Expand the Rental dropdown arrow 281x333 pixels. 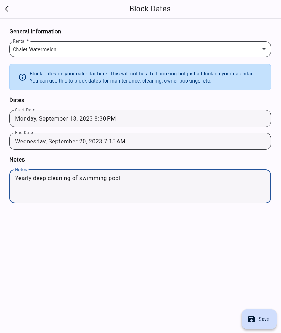[x=264, y=49]
